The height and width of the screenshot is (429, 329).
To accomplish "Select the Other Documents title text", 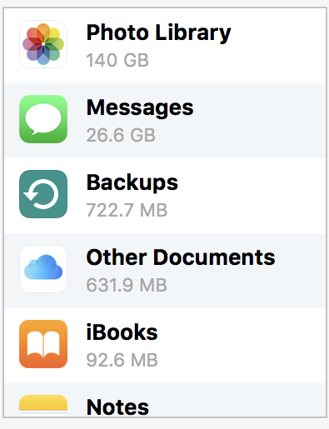I will 181,257.
